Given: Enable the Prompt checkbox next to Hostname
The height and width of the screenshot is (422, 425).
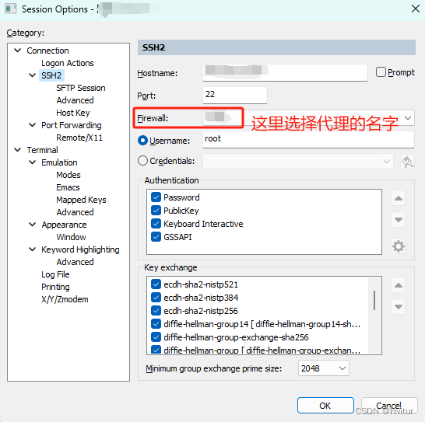Looking at the screenshot, I should (x=381, y=72).
